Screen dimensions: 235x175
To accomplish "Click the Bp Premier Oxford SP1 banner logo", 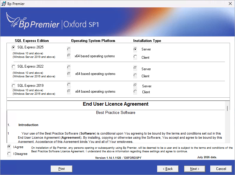I will 52,21.
